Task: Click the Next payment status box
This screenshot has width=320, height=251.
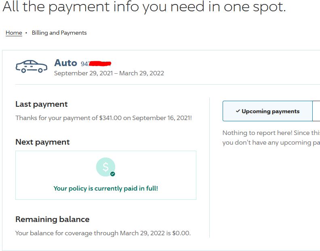Action: [x=106, y=175]
